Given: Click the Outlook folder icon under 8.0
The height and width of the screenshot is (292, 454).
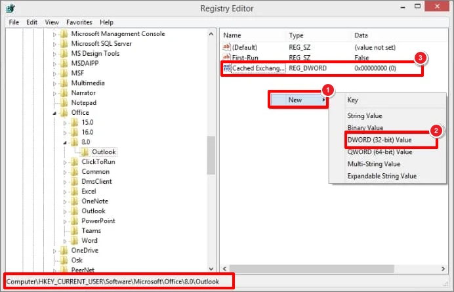Looking at the screenshot, I should click(x=85, y=152).
